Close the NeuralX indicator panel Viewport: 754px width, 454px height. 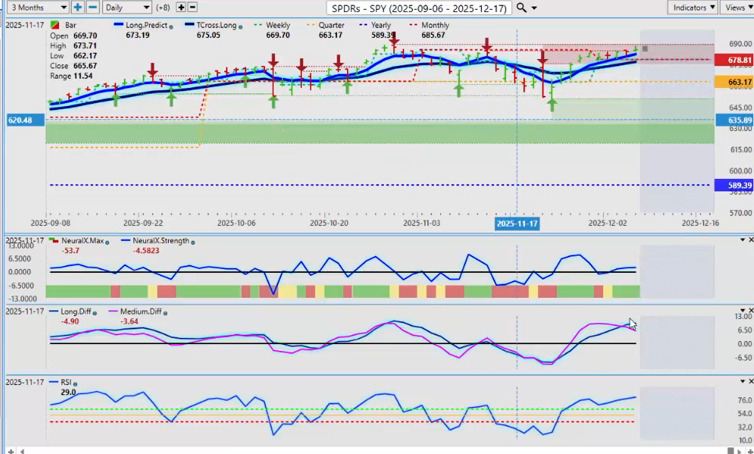[750, 240]
